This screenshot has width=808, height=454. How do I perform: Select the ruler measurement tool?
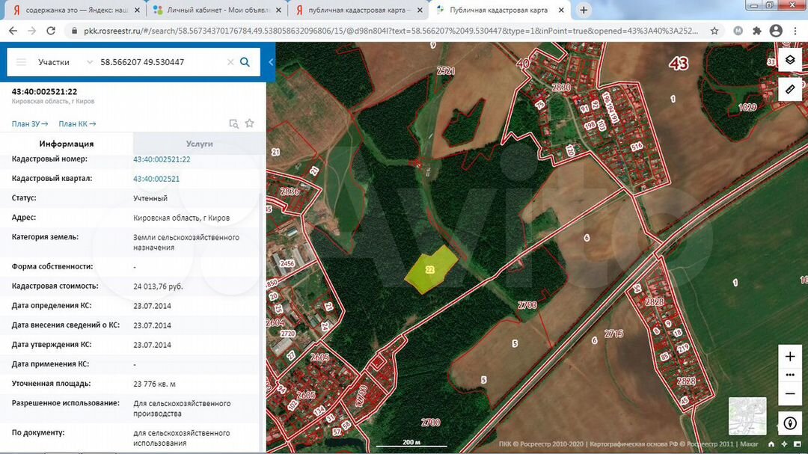click(x=790, y=89)
